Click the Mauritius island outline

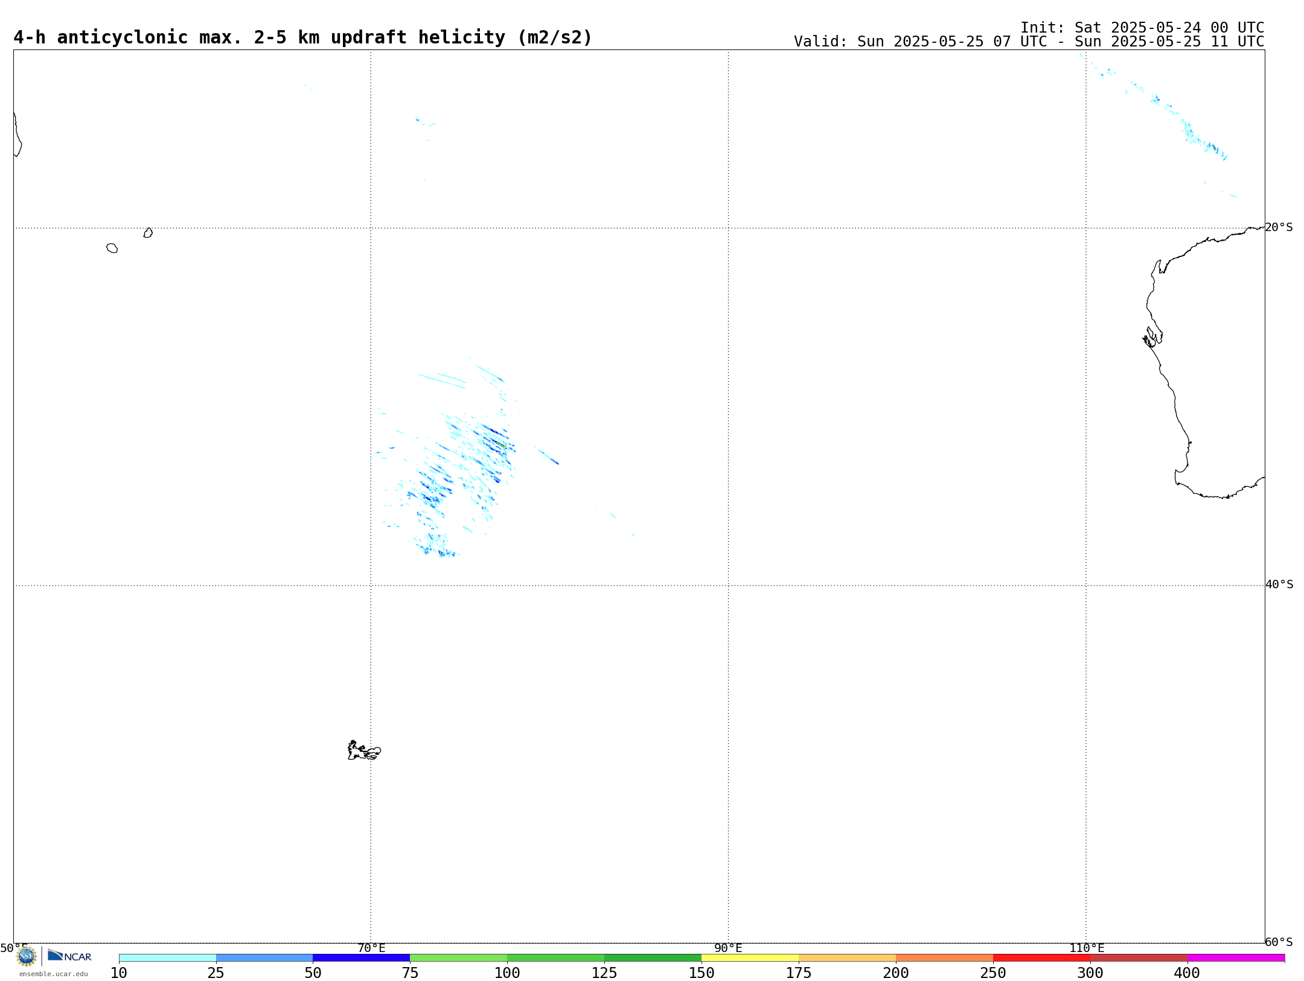tap(148, 233)
